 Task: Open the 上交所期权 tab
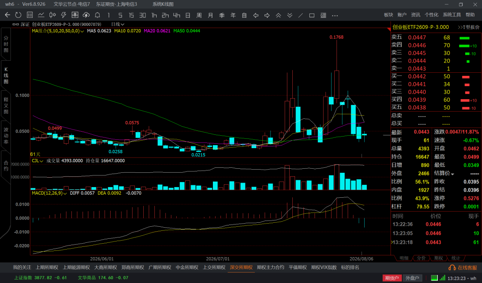(x=214, y=267)
